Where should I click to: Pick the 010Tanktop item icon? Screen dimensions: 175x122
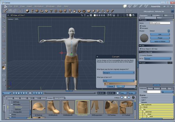(x=111, y=107)
